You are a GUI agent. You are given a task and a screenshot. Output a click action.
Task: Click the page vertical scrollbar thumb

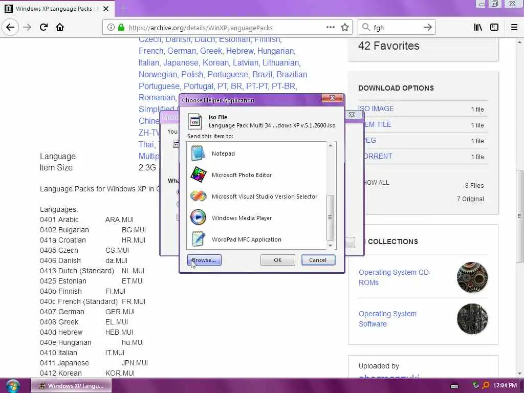pos(519,216)
